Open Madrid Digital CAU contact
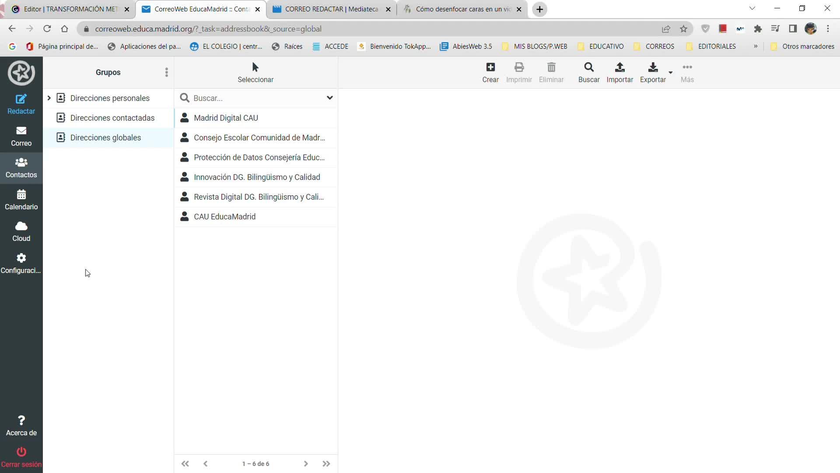This screenshot has width=840, height=473. [x=226, y=118]
